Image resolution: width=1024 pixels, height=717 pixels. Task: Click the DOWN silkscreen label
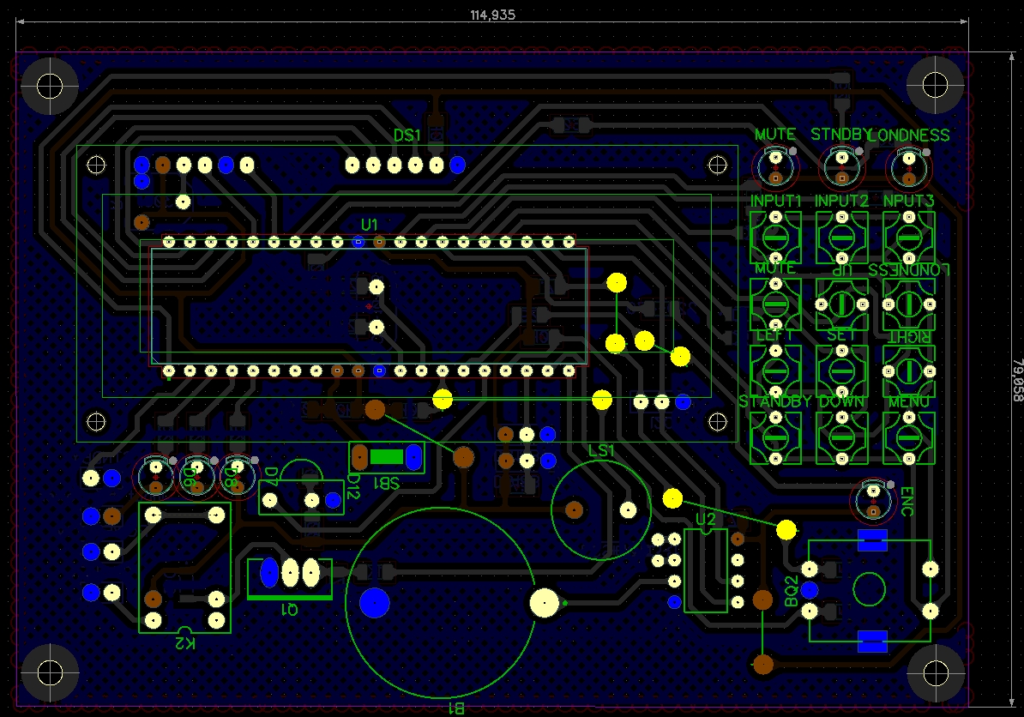coord(841,402)
